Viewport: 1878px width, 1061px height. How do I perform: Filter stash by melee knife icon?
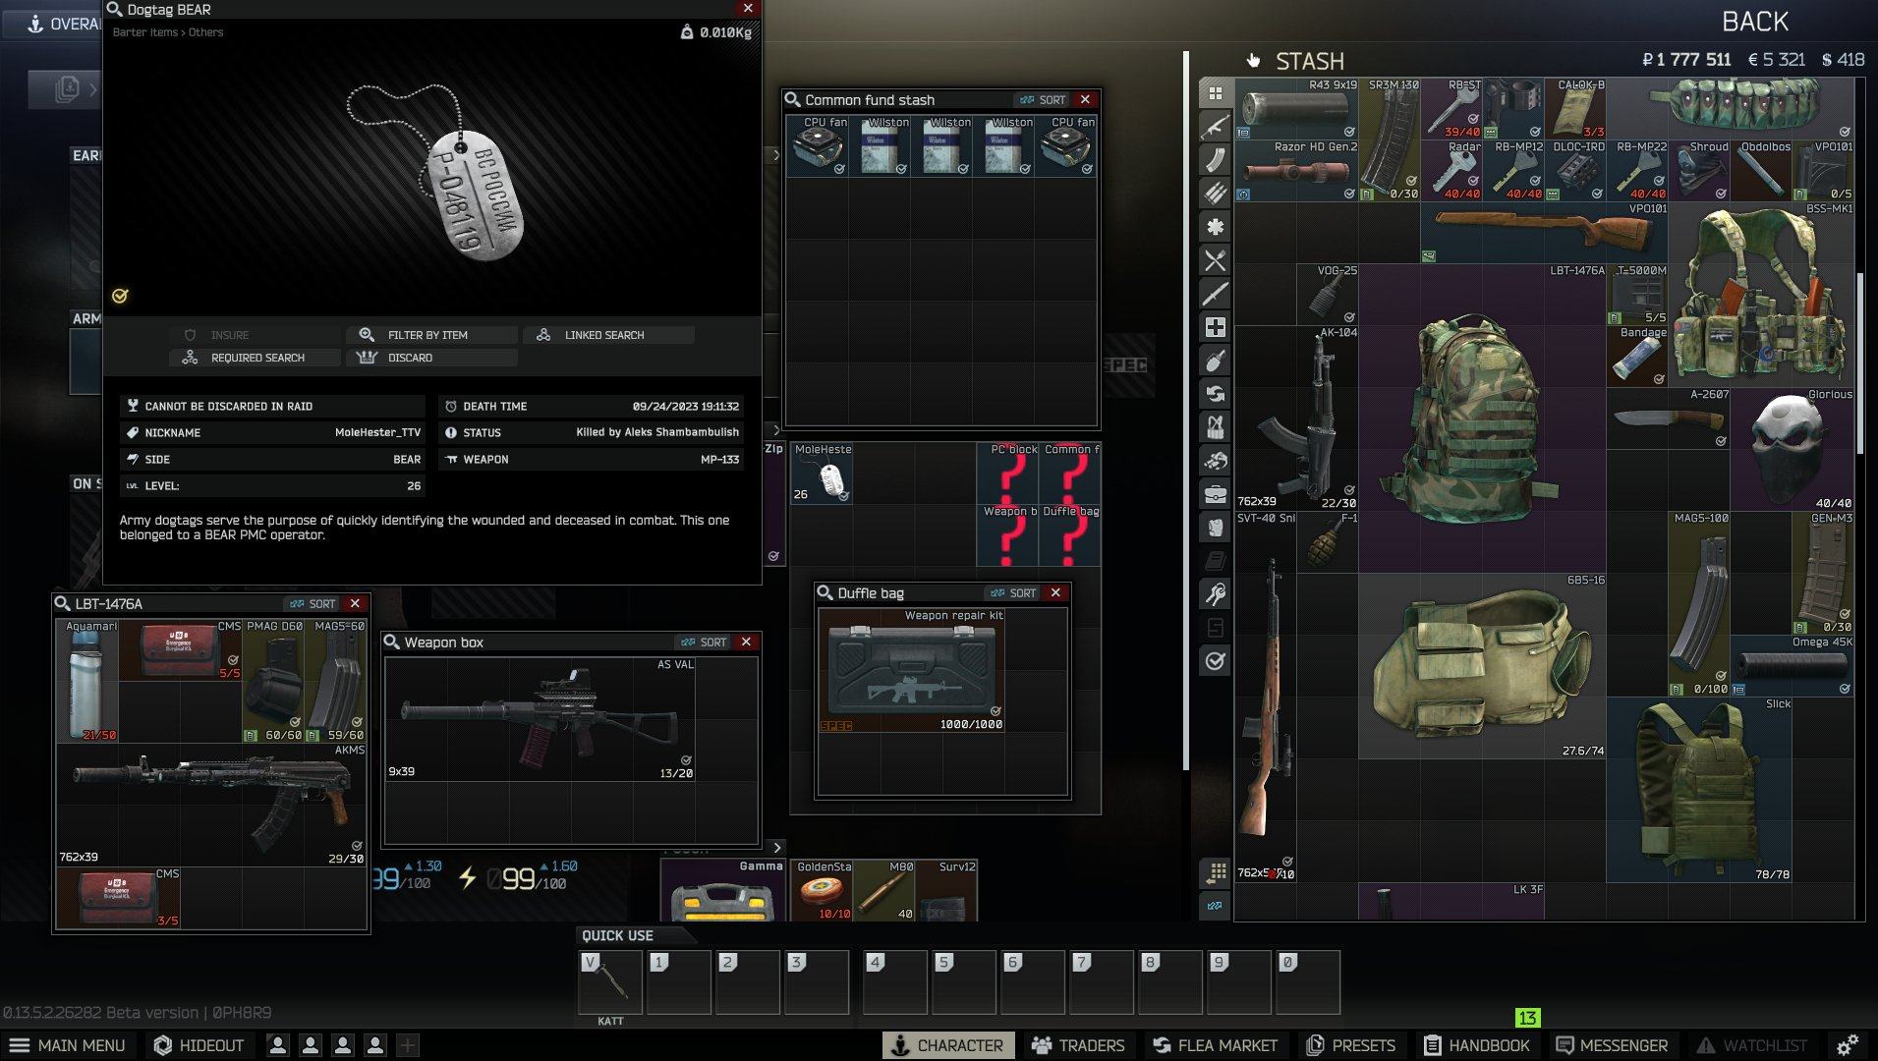pos(1216,294)
